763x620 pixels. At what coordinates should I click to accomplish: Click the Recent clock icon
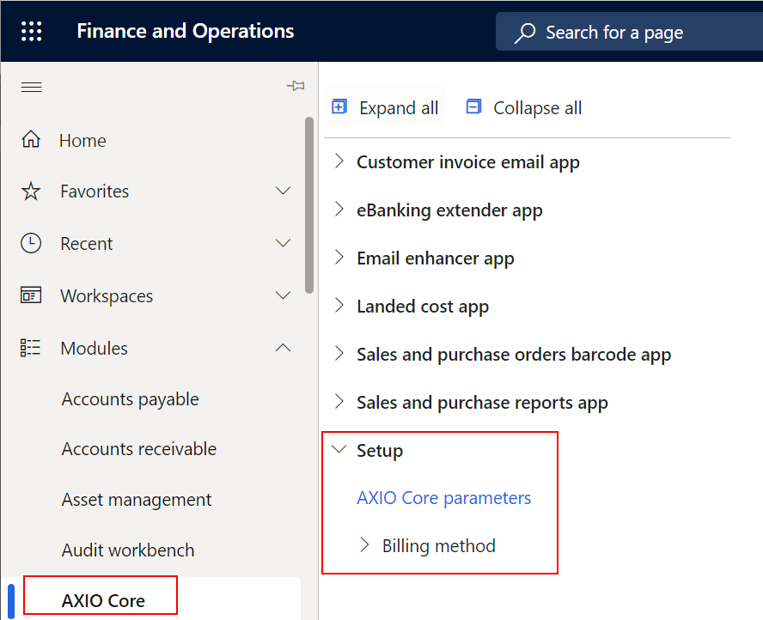32,243
